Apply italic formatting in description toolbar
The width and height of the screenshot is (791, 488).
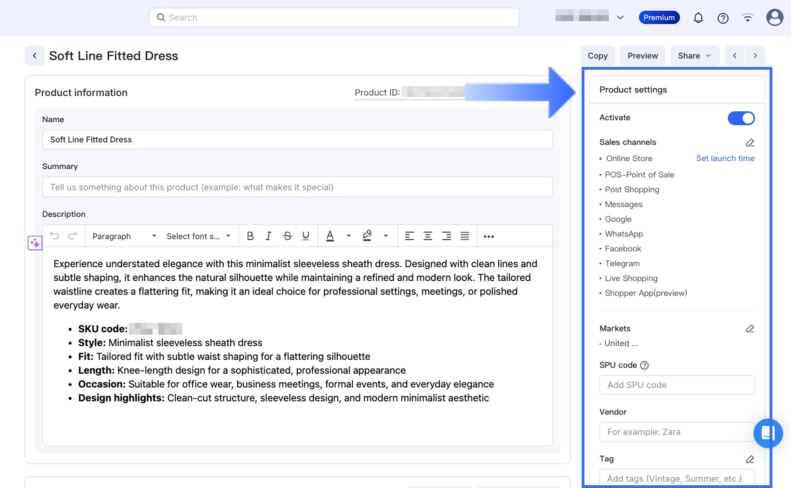(268, 236)
